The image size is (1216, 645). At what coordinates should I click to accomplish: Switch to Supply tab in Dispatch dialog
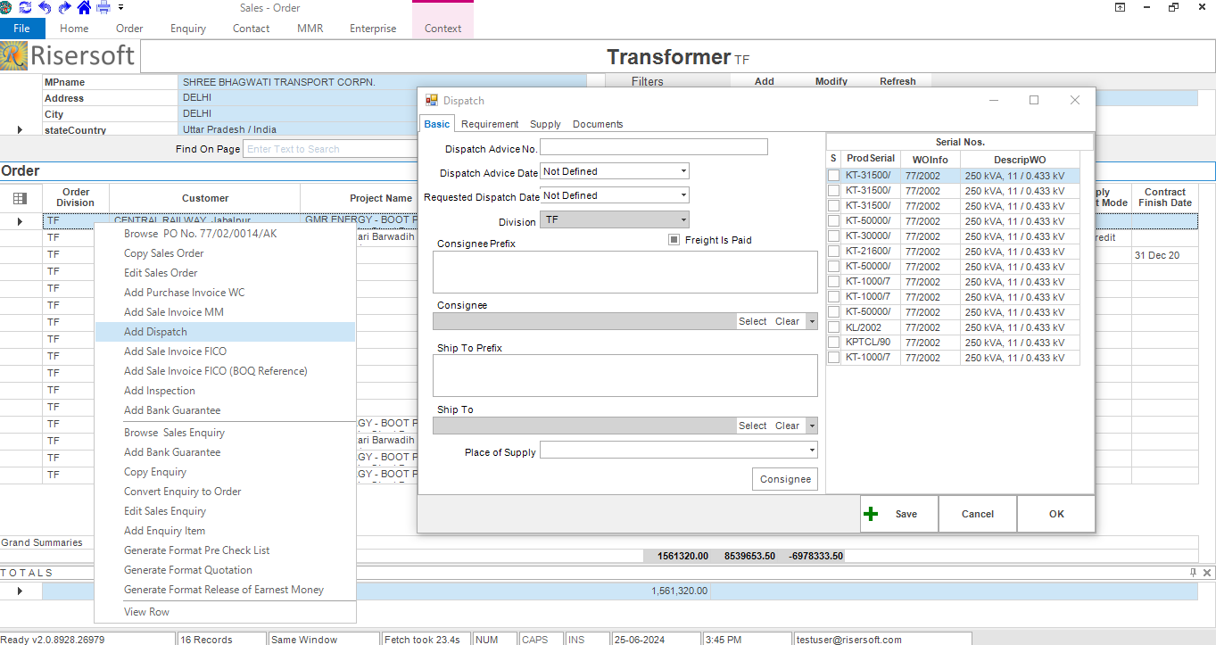[545, 124]
